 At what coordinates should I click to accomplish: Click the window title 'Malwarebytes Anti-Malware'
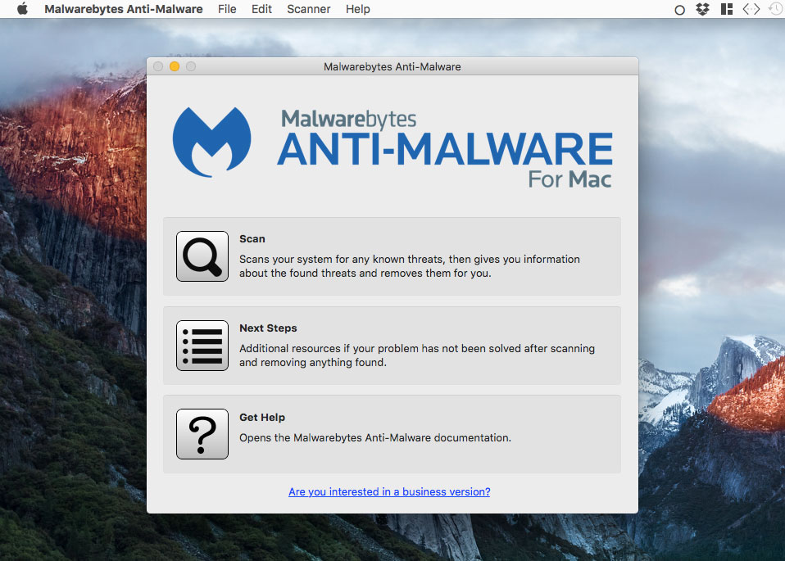pos(392,66)
